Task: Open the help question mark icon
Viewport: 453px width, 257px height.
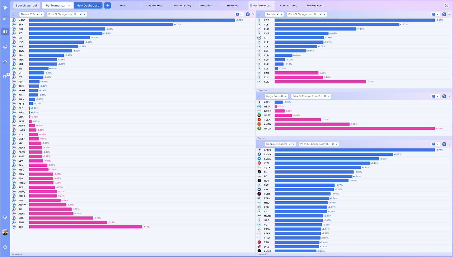Action: point(5,247)
